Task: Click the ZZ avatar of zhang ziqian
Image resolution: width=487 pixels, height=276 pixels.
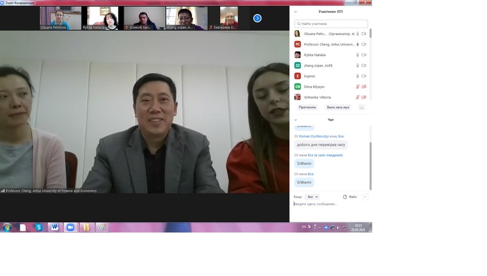Action: pyautogui.click(x=298, y=65)
